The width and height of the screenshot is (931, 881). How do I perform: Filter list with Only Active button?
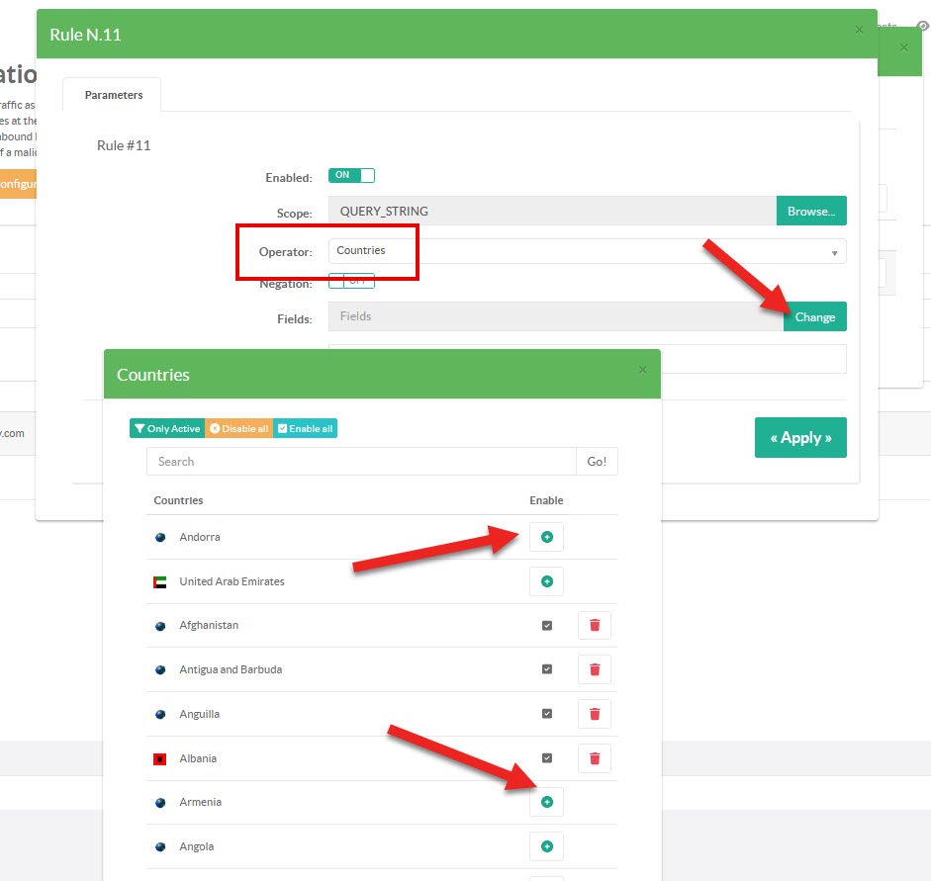click(x=166, y=428)
